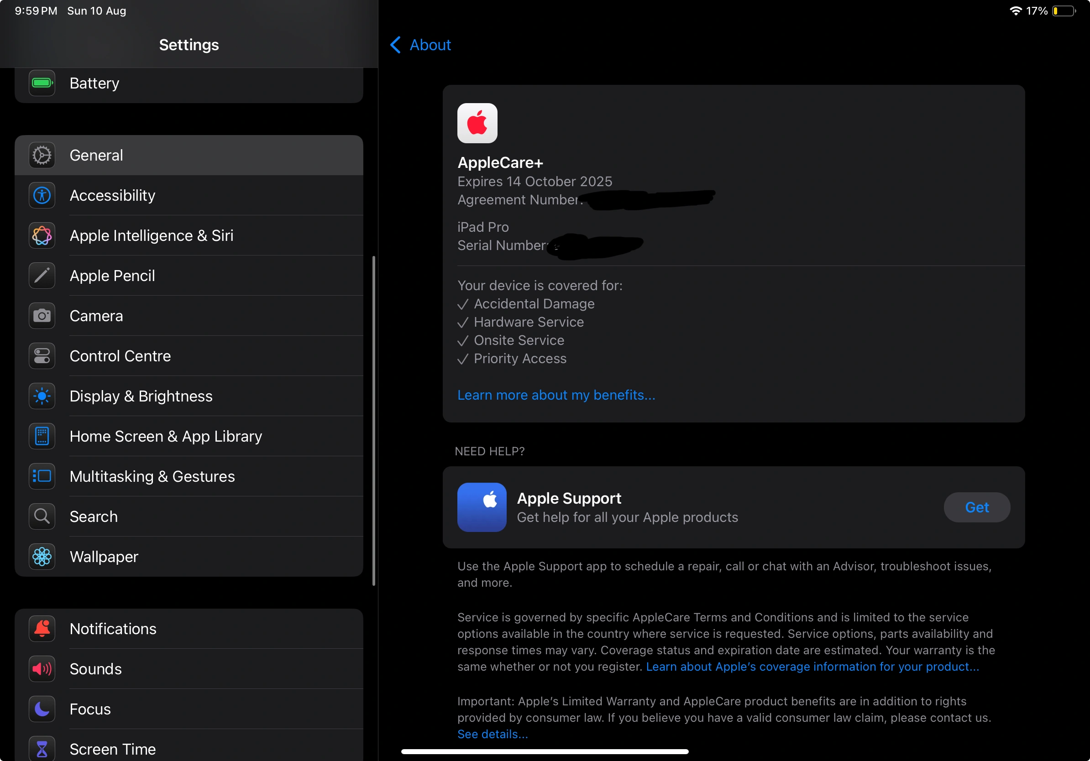Open the See details link
Viewport: 1090px width, 761px height.
pyautogui.click(x=493, y=734)
